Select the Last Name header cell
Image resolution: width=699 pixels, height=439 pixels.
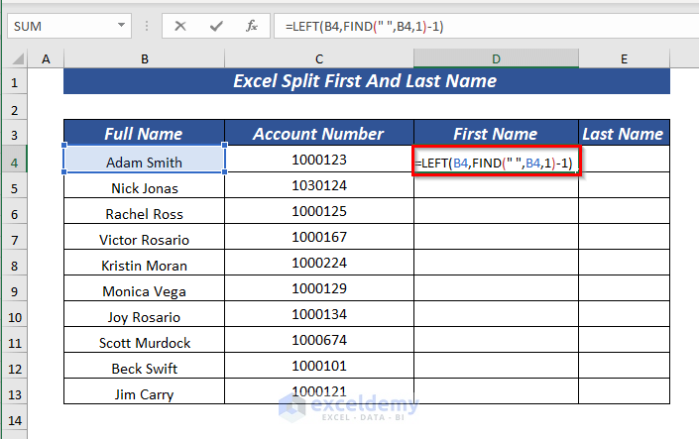click(x=623, y=134)
